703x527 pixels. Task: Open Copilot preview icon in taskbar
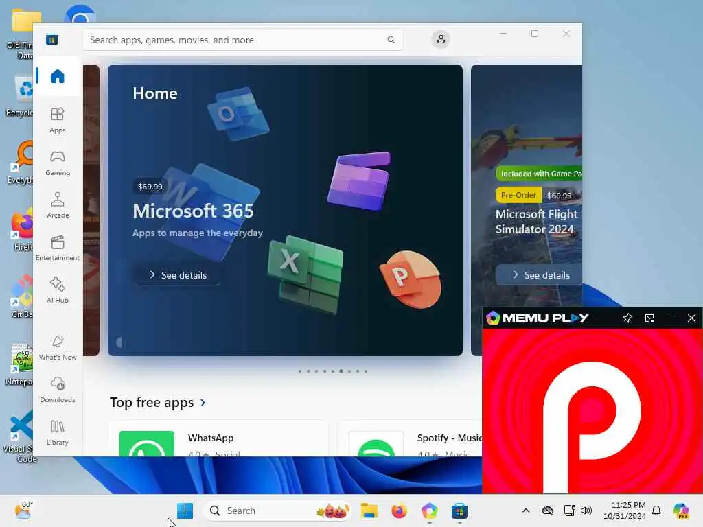[681, 511]
